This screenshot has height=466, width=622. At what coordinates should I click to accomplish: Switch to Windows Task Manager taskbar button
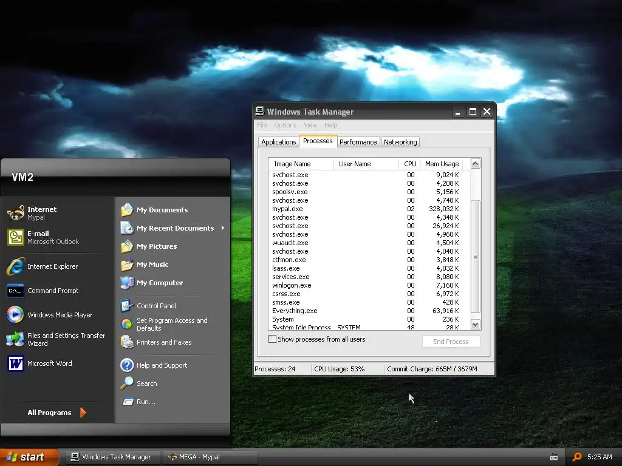tap(112, 457)
